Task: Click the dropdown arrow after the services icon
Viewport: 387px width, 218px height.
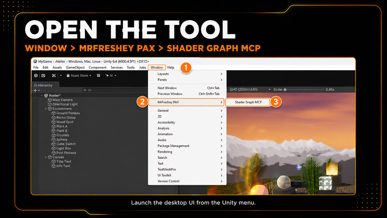Action: click(x=61, y=76)
